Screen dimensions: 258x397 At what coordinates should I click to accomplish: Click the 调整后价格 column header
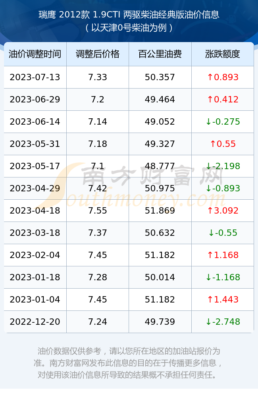[98, 54]
